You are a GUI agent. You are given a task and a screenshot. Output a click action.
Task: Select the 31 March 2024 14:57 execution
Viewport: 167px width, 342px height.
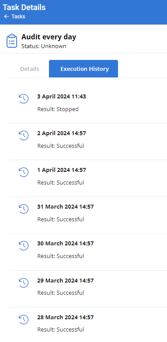(x=88, y=215)
